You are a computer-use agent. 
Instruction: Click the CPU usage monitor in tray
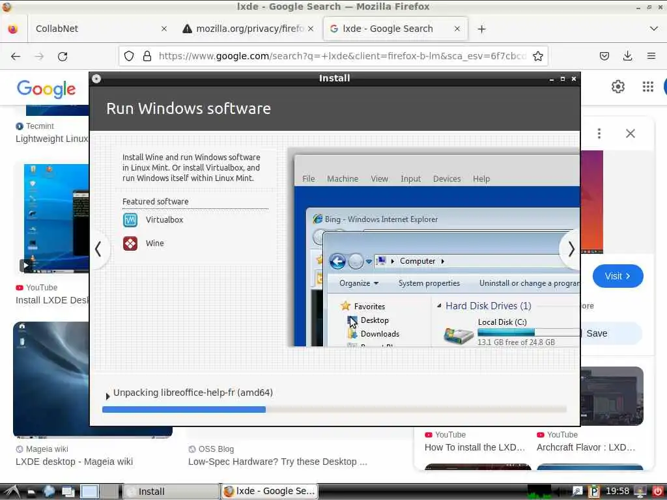(539, 492)
